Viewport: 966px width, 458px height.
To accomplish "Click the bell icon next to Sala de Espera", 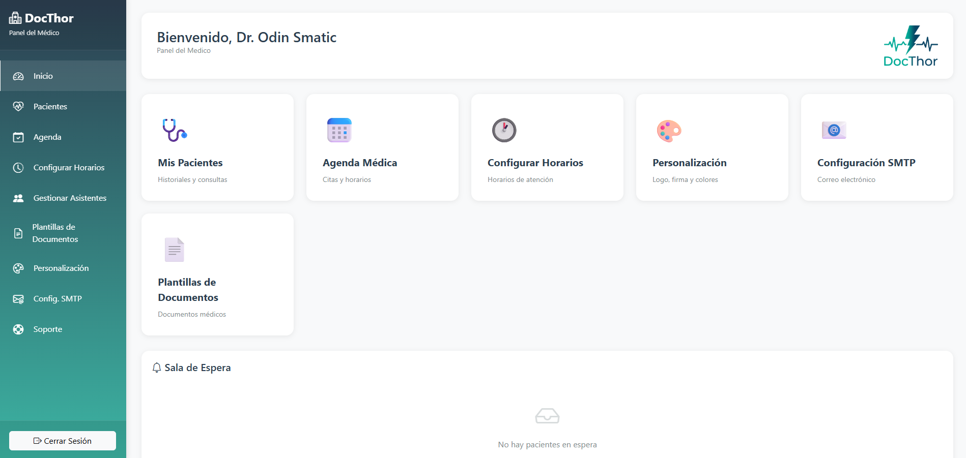I will tap(156, 368).
